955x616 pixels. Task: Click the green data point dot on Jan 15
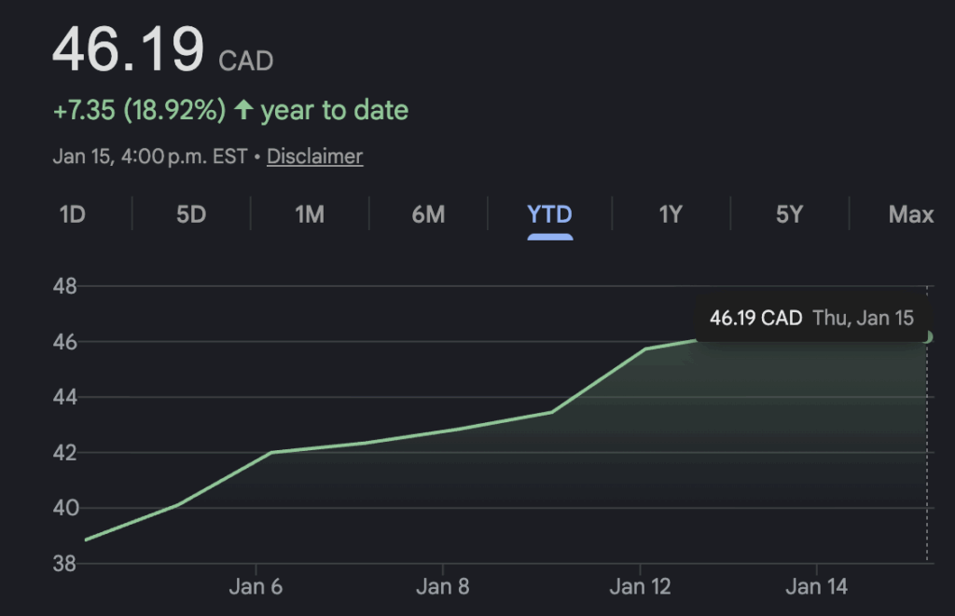click(x=926, y=336)
